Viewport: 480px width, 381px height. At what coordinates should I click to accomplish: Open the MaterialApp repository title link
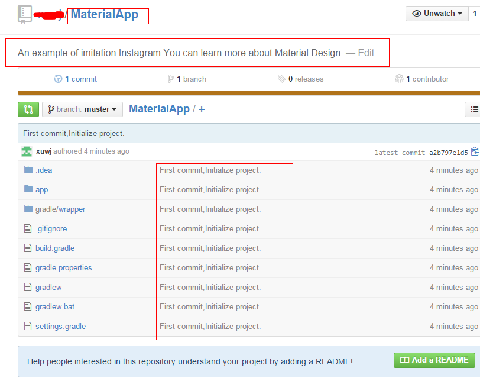point(105,14)
